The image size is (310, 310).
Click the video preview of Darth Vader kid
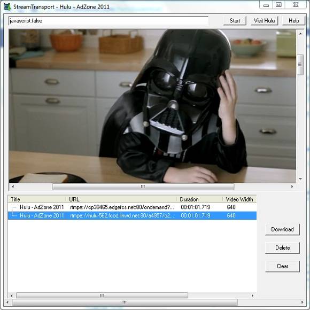(x=152, y=106)
